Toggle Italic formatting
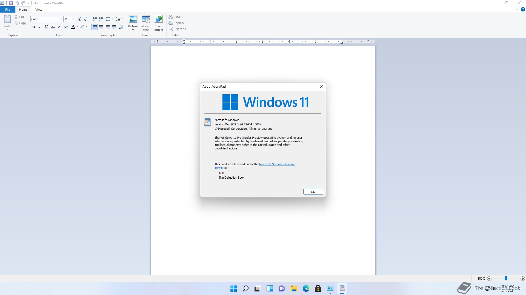526x295 pixels. coord(40,27)
